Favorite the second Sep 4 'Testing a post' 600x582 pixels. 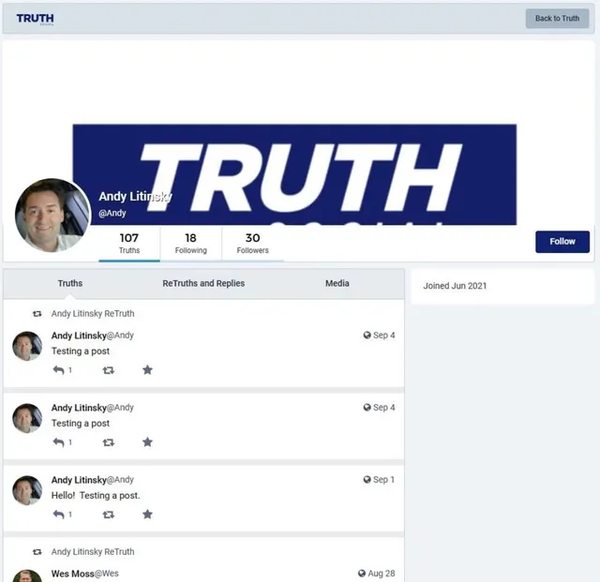[x=147, y=442]
